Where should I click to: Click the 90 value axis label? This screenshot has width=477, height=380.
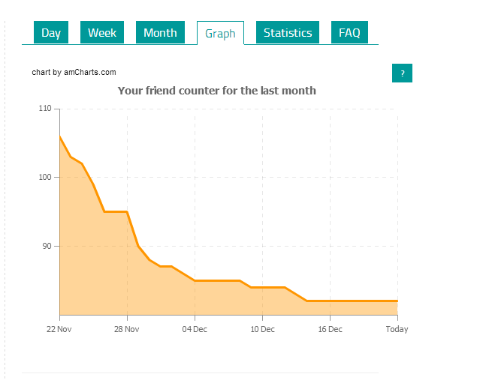[47, 246]
